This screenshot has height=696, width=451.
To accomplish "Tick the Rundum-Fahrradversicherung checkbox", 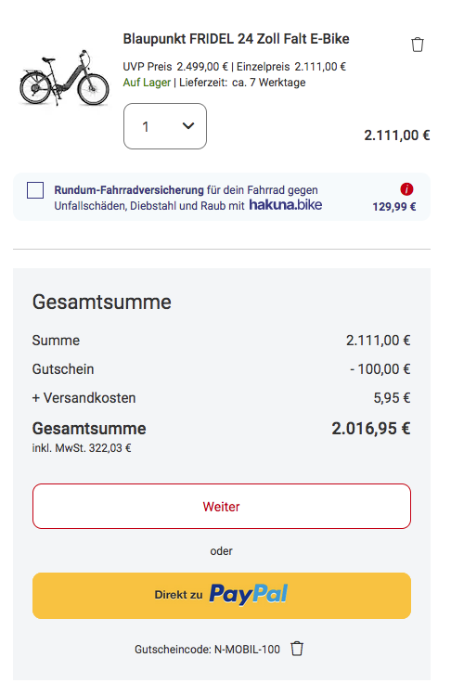I will [x=35, y=190].
